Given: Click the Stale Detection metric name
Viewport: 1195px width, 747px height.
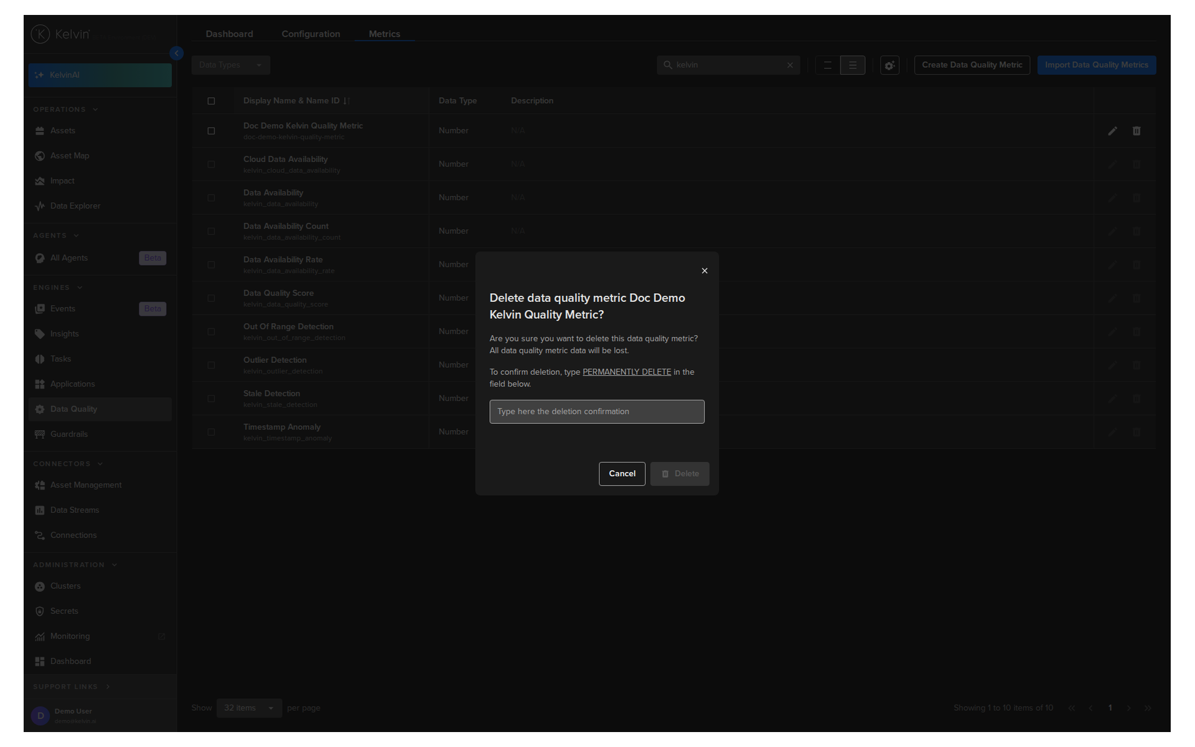Looking at the screenshot, I should [271, 393].
